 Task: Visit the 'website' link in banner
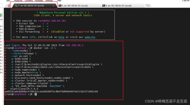90,37
